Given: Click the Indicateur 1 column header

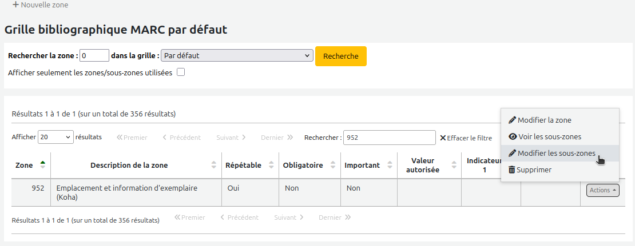Looking at the screenshot, I should pyautogui.click(x=484, y=165).
